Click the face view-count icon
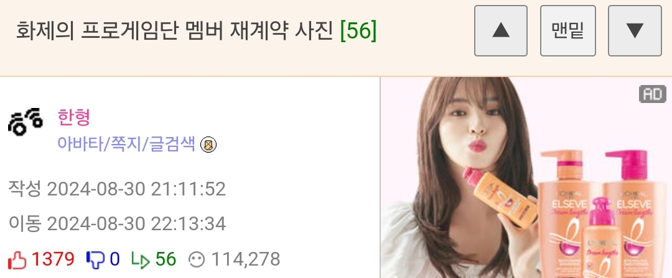Screen dimensions: 672x278 (197, 259)
